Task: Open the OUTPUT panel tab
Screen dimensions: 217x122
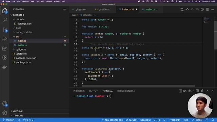Action: tap(94, 91)
